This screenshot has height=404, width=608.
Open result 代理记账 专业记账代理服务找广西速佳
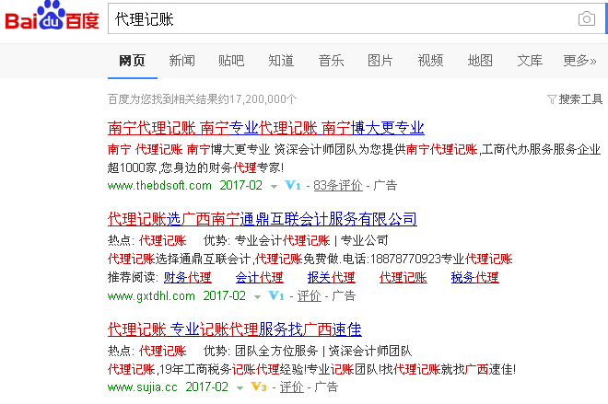[x=235, y=329]
